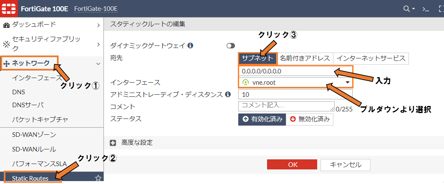Open the vne.root interface dropdown
This screenshot has width=444, height=184.
(x=295, y=83)
